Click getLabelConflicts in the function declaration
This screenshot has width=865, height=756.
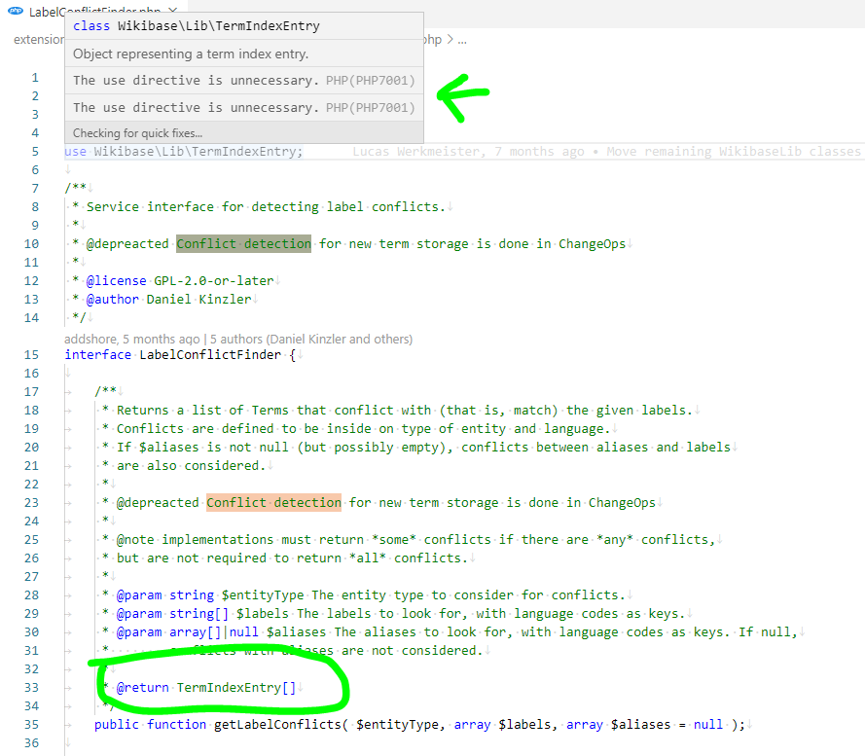pyautogui.click(x=276, y=724)
